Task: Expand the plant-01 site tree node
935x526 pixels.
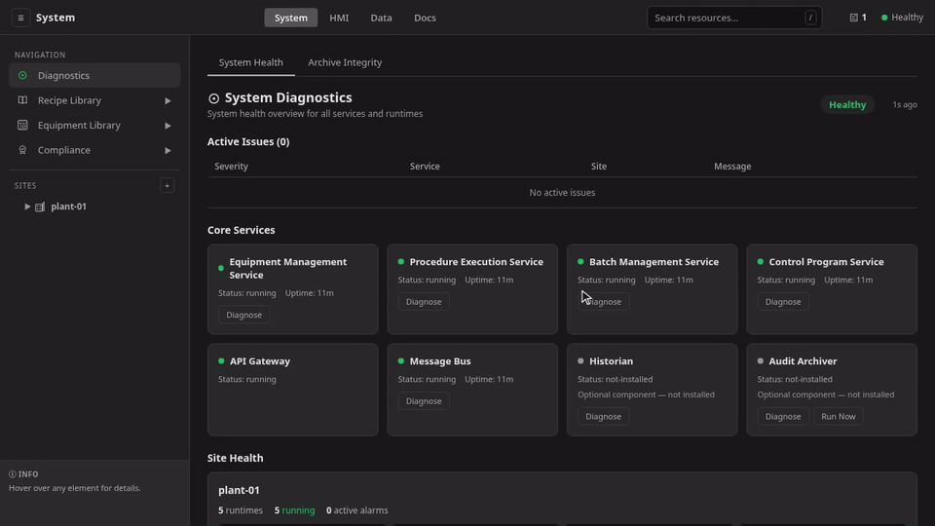Action: tap(27, 207)
